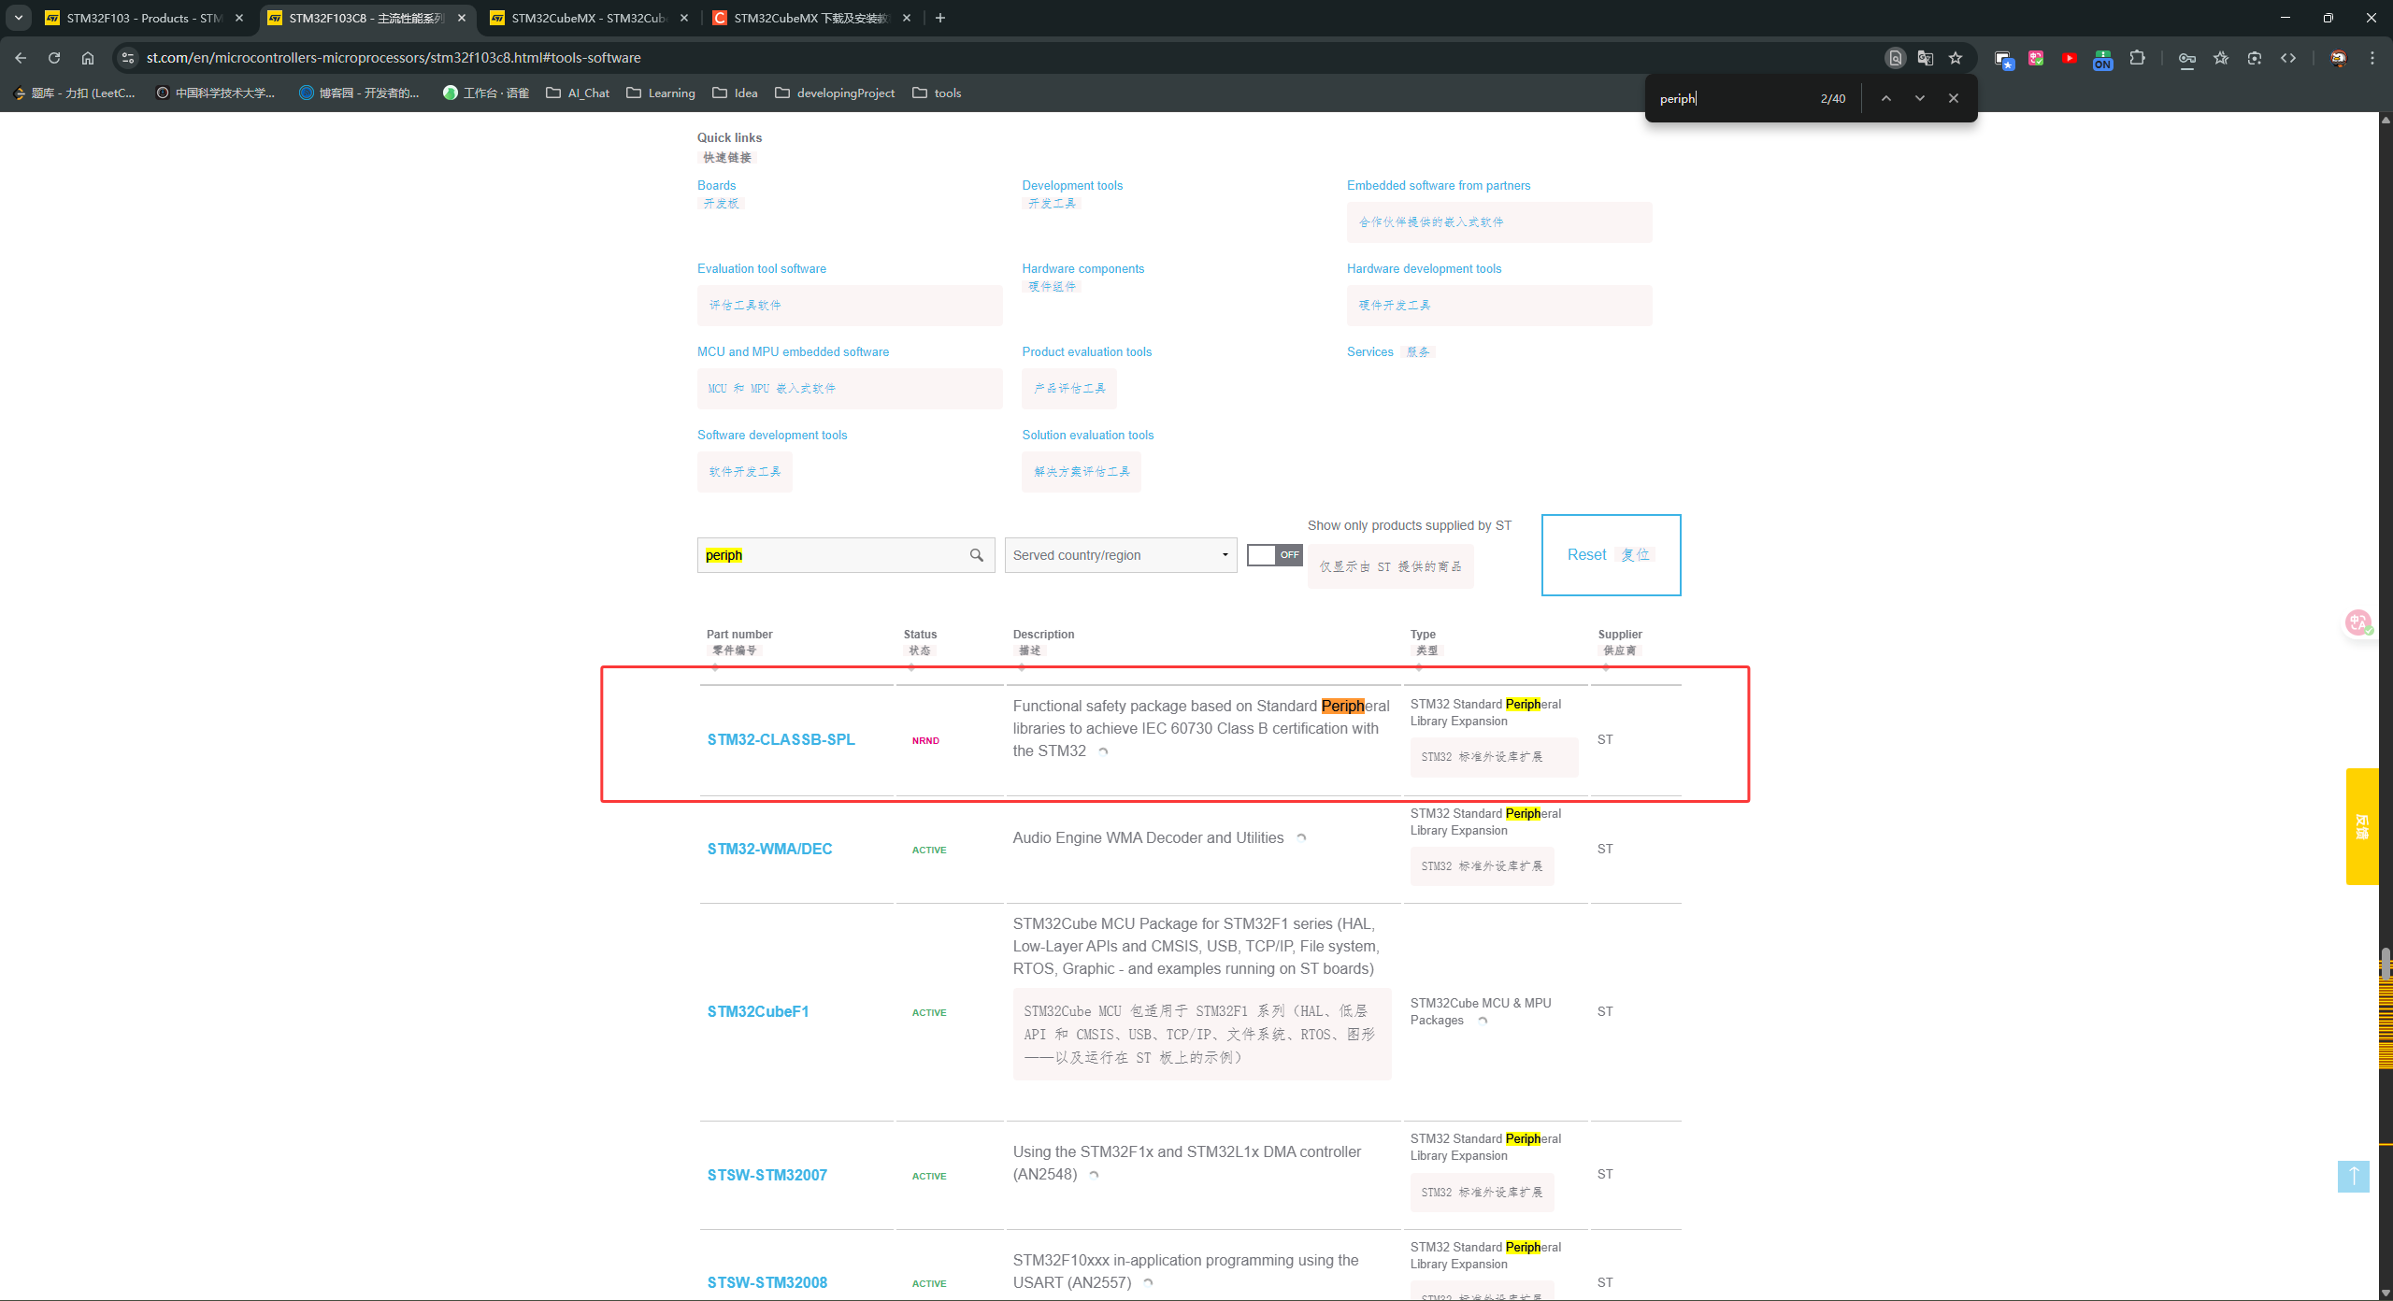Click the find-in-page icon in address bar
The image size is (2393, 1301).
(1895, 58)
